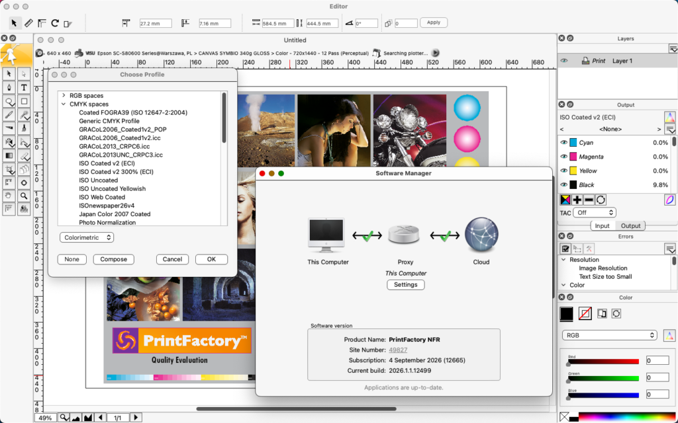
Task: Collapse the CMYK spaces tree node
Action: 64,104
